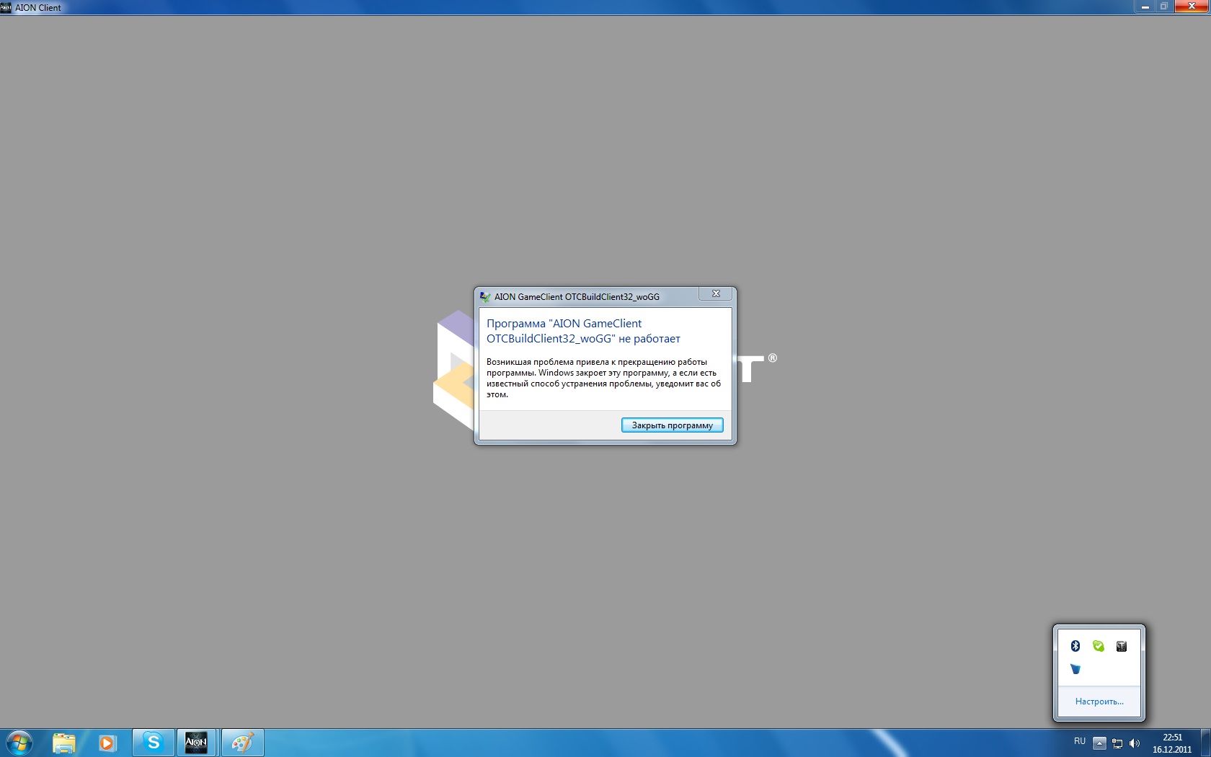This screenshot has width=1211, height=757.
Task: Open the volume speaker tray icon
Action: coord(1135,743)
